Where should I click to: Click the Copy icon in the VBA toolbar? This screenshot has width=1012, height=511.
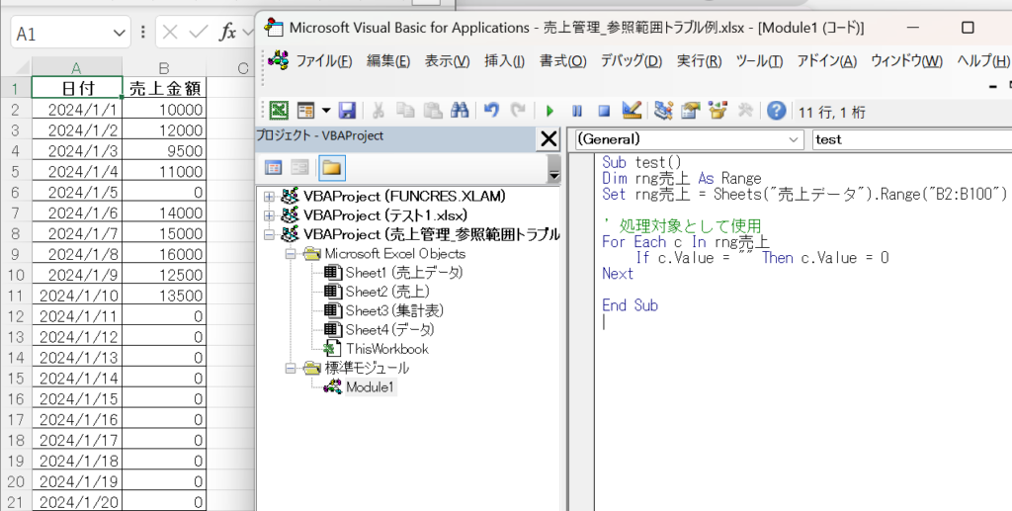(405, 111)
